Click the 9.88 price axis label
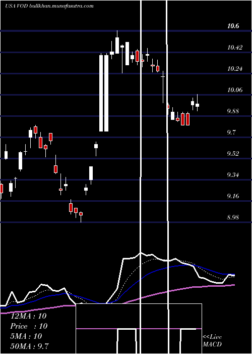This screenshot has width=252, height=354. point(234,111)
